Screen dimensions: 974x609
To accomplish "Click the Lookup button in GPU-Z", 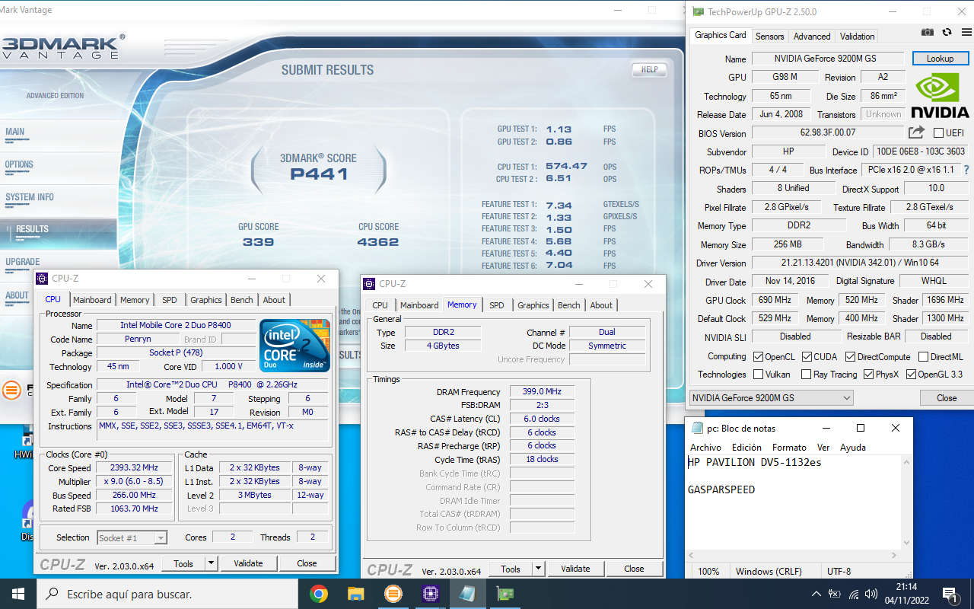I will (940, 59).
